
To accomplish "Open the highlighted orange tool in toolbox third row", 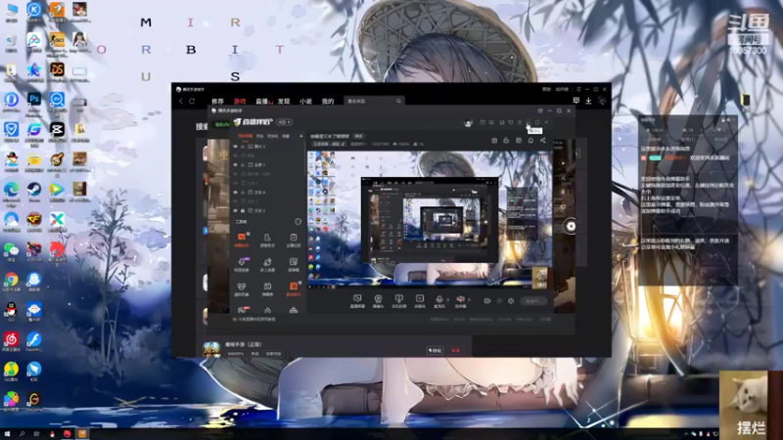I will point(293,288).
